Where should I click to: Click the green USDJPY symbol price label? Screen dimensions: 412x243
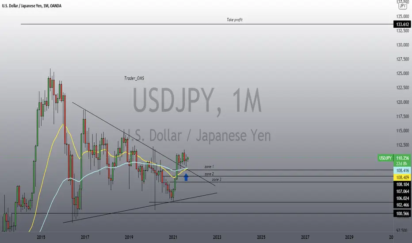point(385,158)
